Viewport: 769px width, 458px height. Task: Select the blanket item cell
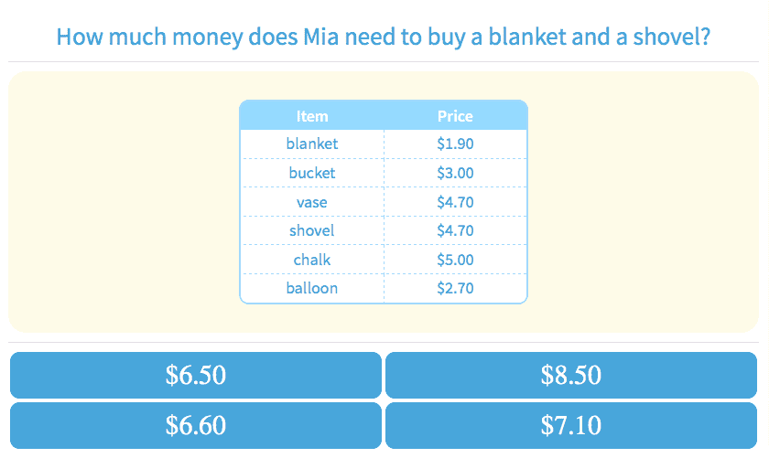point(312,144)
